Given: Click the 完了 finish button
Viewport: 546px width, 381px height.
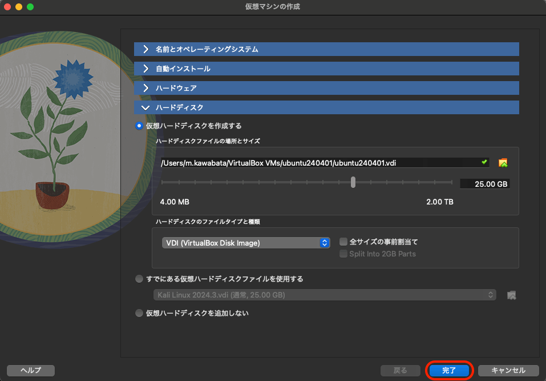Looking at the screenshot, I should pos(449,370).
